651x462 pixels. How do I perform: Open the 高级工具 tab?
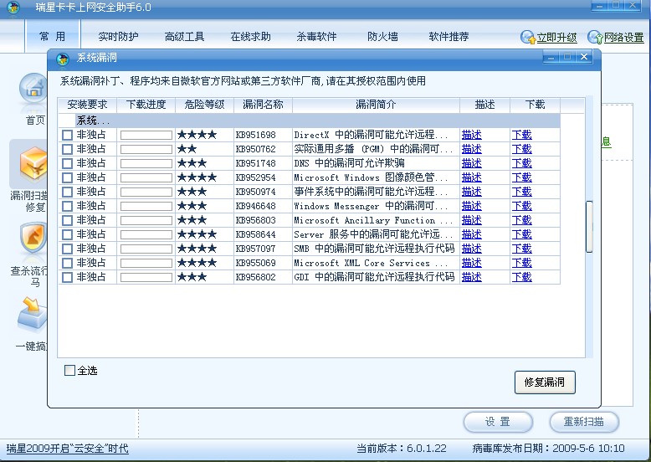point(184,37)
